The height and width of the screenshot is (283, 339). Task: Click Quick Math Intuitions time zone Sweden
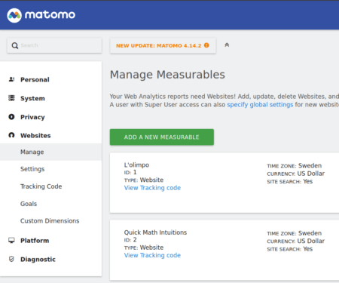[x=310, y=233]
